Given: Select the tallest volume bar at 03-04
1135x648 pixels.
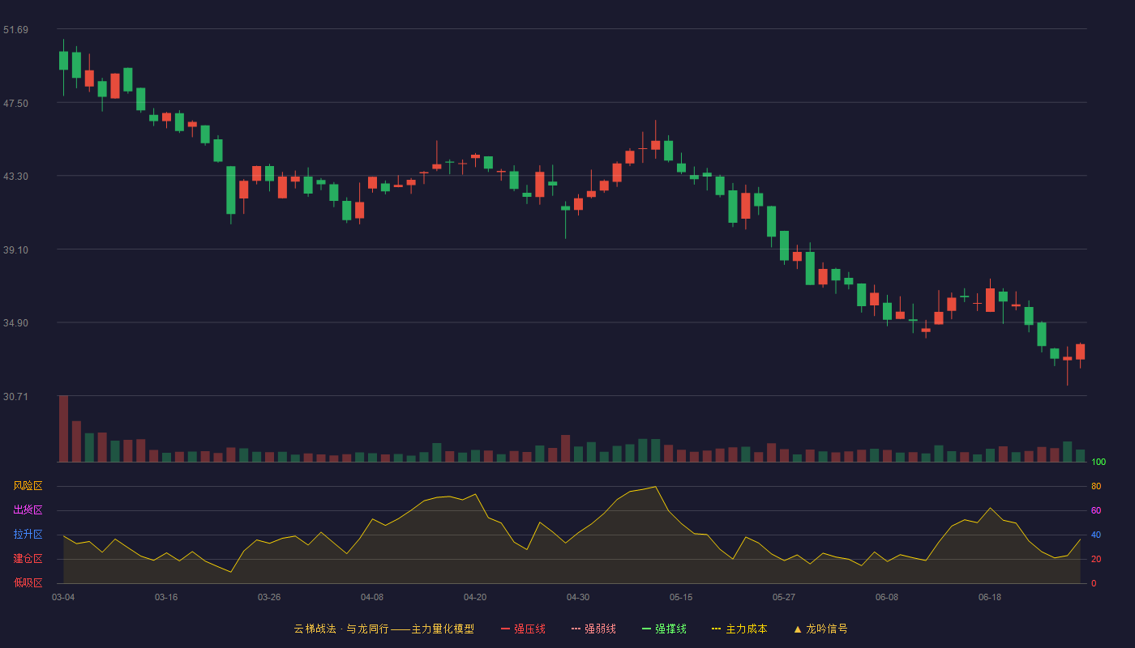Looking at the screenshot, I should 63,428.
